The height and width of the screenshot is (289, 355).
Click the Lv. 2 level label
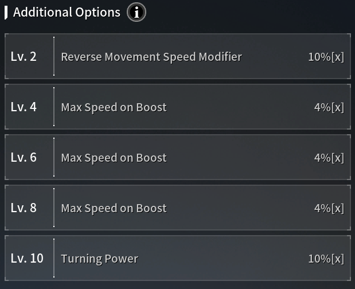pyautogui.click(x=24, y=57)
